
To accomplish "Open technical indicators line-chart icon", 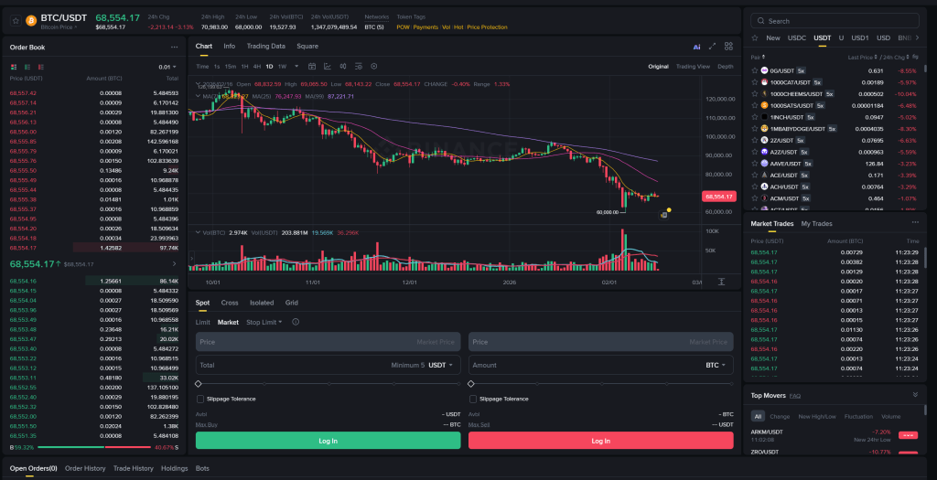I will (328, 66).
